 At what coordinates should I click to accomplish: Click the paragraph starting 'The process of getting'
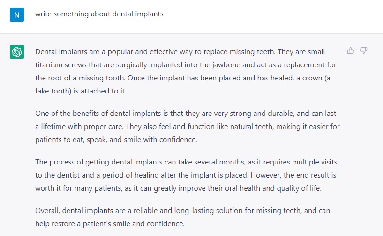click(186, 175)
